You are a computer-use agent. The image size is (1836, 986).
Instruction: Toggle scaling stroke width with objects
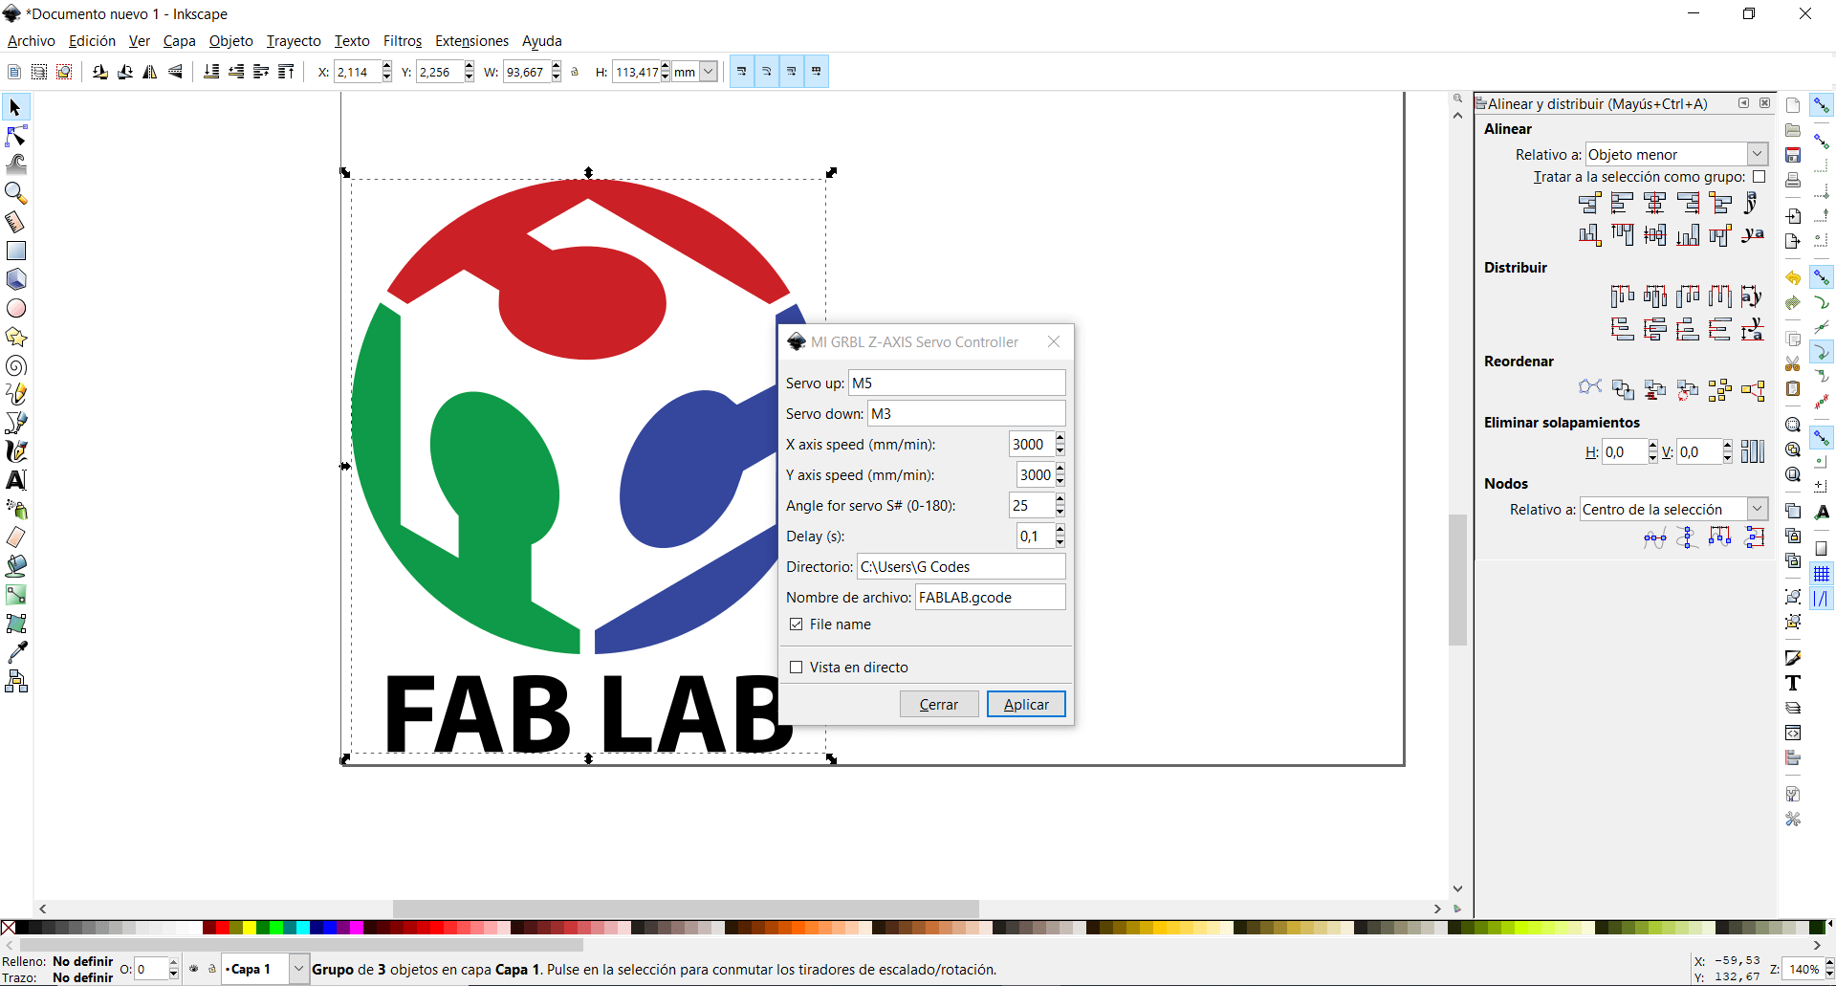coord(742,72)
